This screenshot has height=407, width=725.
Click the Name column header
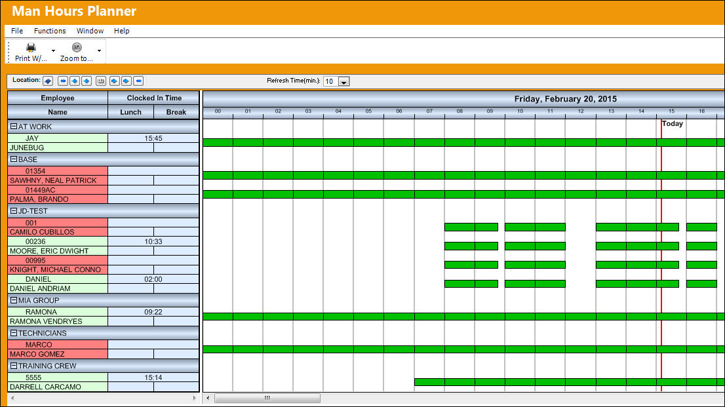(58, 112)
